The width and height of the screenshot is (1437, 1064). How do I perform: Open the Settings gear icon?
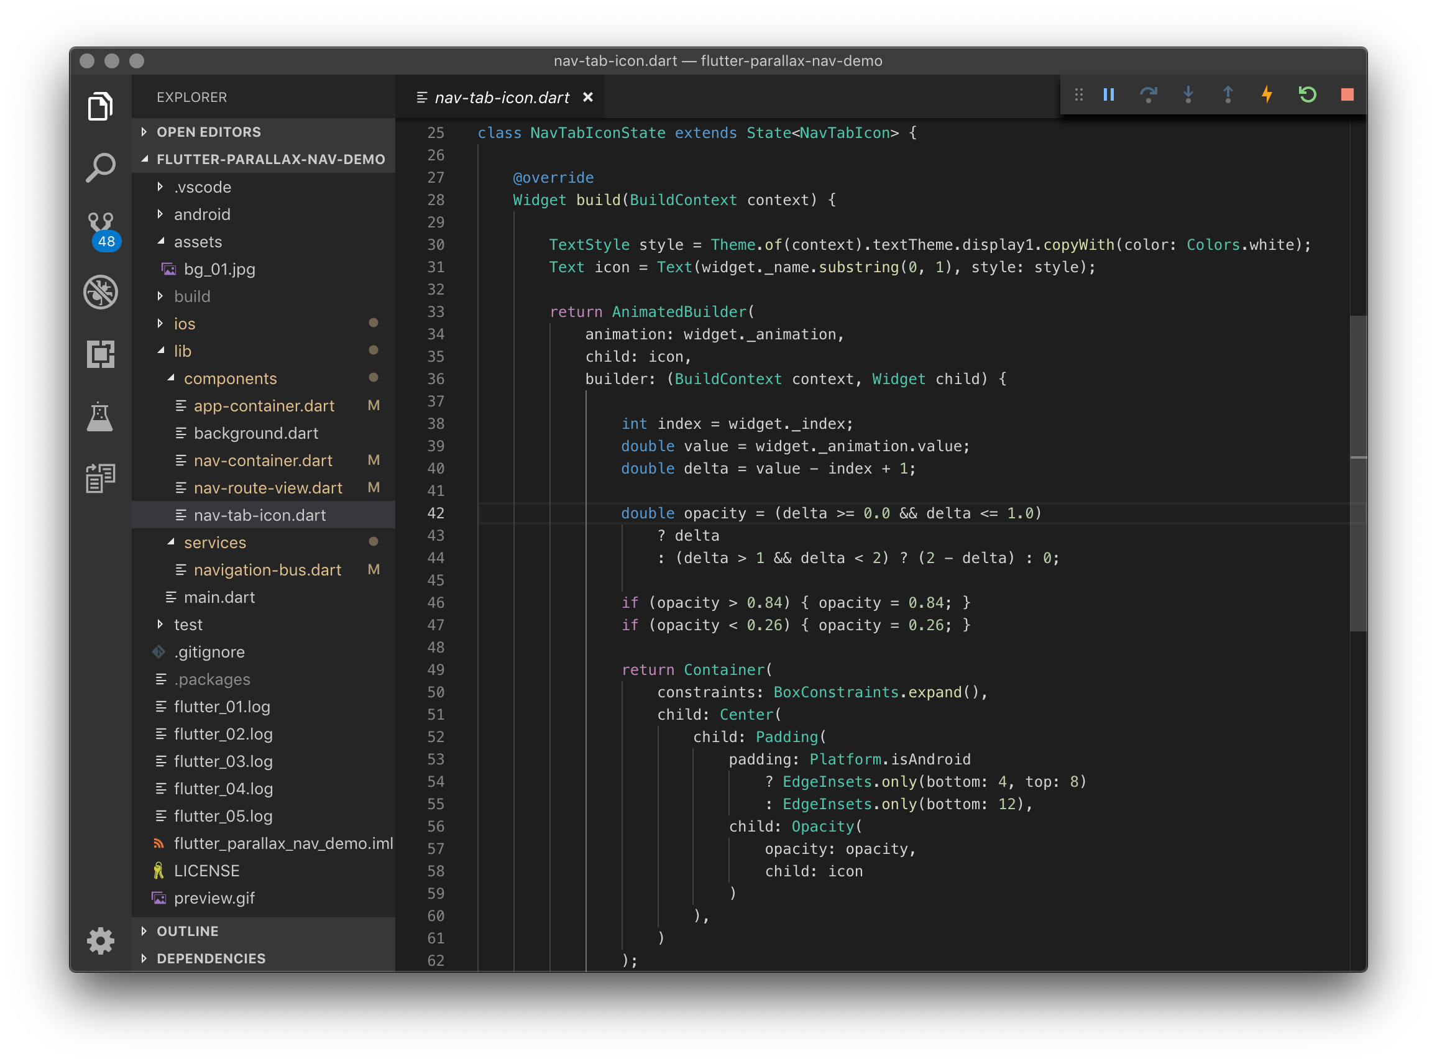pyautogui.click(x=101, y=941)
